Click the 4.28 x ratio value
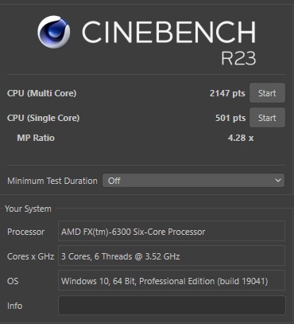This screenshot has height=324, width=294. [241, 138]
